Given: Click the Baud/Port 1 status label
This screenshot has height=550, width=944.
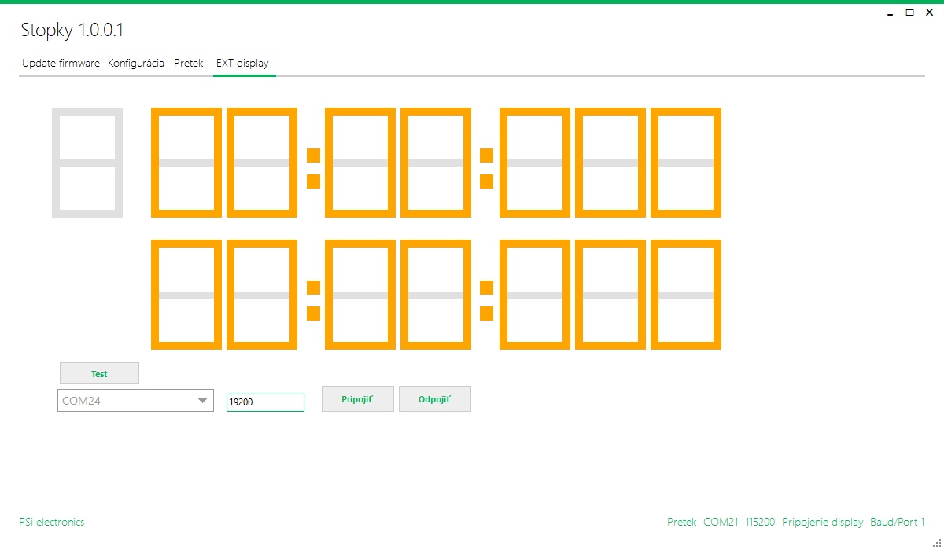Looking at the screenshot, I should [898, 522].
